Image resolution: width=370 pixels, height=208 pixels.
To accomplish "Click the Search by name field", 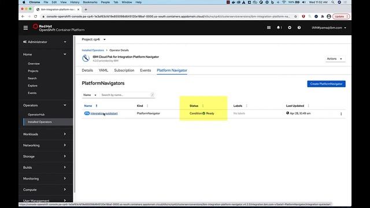I will point(127,95).
